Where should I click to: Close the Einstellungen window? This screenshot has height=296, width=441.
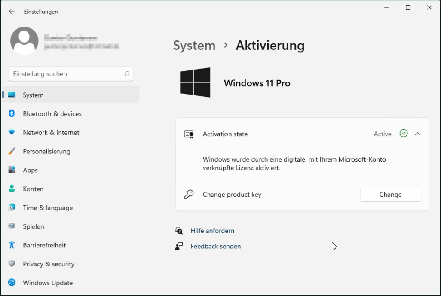tap(429, 8)
